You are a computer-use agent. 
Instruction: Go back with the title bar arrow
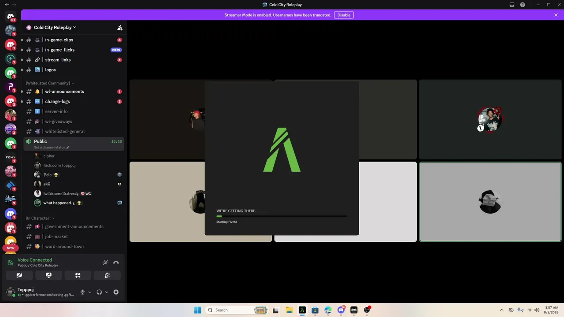7,4
